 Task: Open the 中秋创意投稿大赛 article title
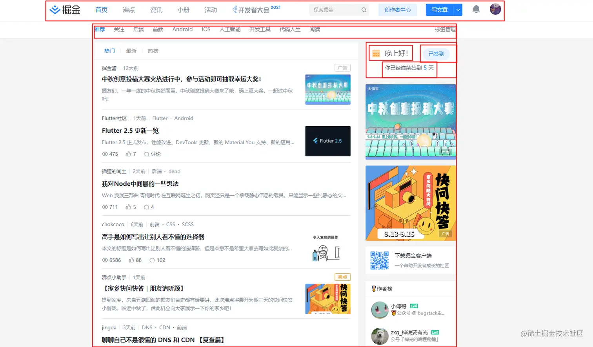(181, 79)
